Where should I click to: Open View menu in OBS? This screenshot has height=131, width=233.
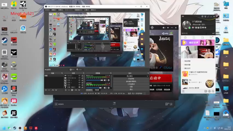[x=61, y=10]
